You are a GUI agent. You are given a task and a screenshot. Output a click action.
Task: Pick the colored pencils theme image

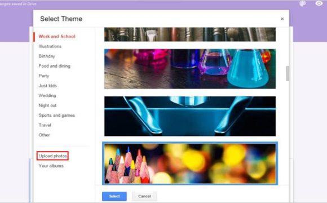[190, 164]
